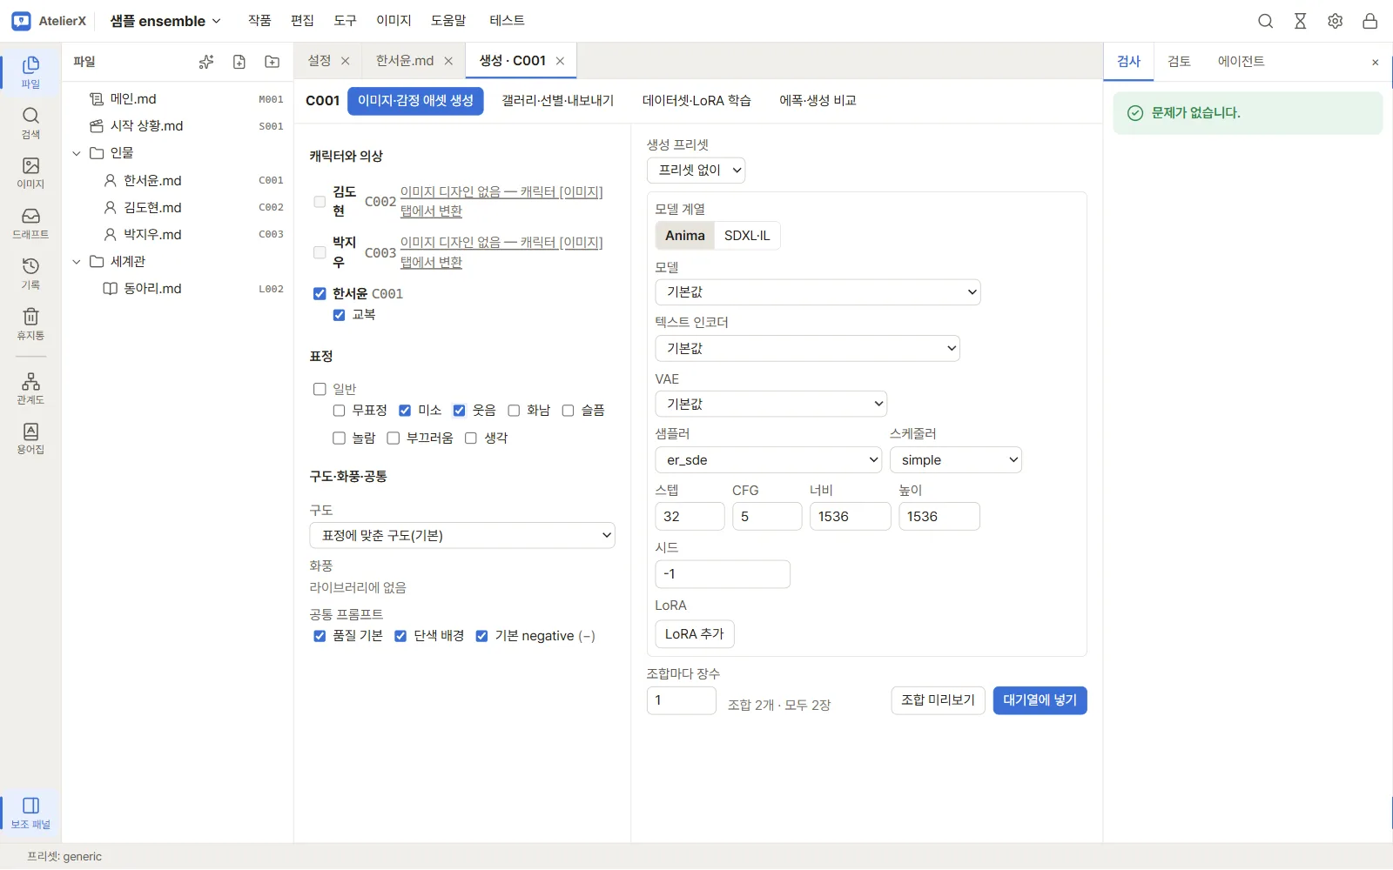Click the 시드 seed input field
Image resolution: width=1393 pixels, height=870 pixels.
(x=723, y=574)
